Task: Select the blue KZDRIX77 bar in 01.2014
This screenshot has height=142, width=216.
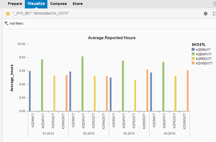Action: point(30,91)
